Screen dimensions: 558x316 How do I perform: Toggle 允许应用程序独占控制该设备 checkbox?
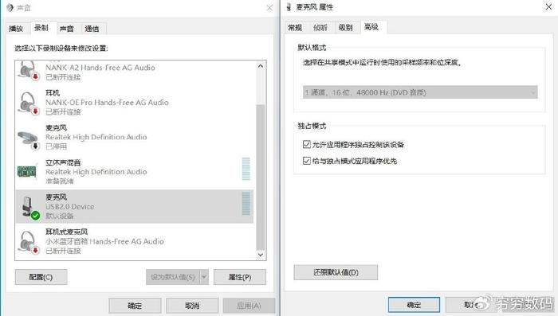[x=306, y=144]
